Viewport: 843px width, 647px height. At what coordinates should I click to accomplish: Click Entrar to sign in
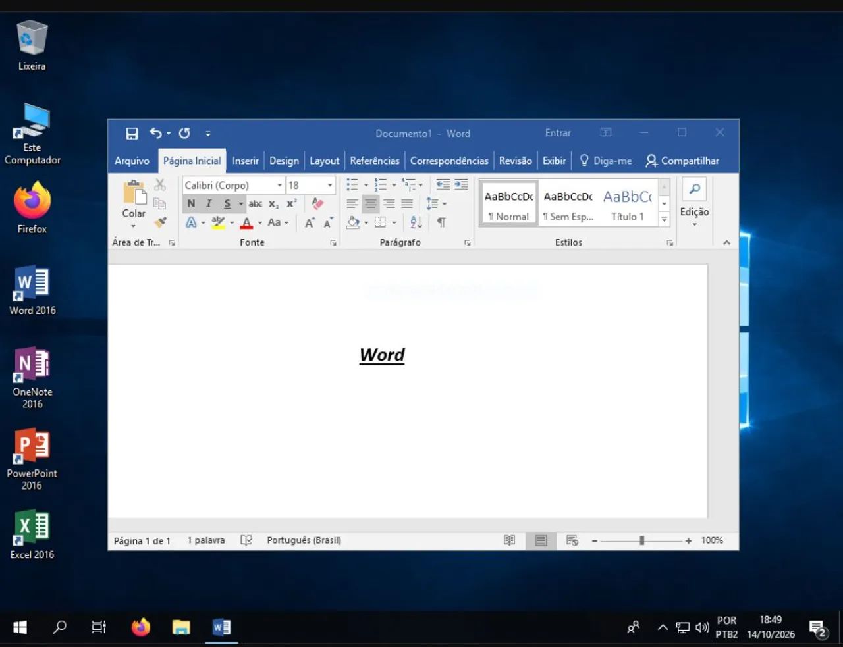[x=558, y=133]
